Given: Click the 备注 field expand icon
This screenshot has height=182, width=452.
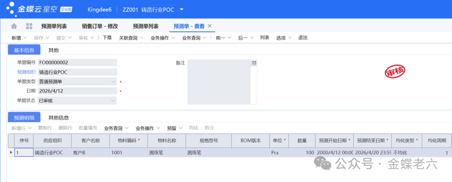Looking at the screenshot, I should point(253,63).
